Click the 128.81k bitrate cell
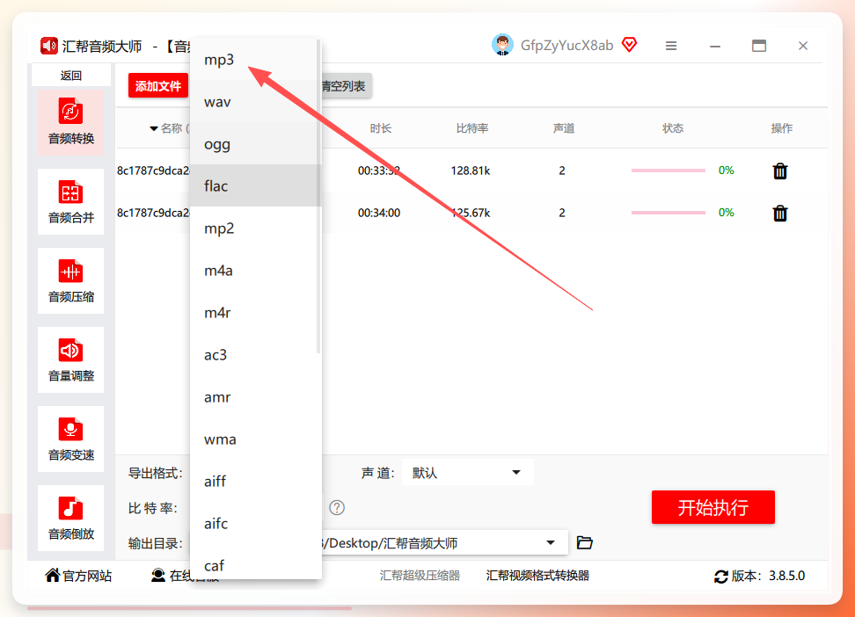 (471, 171)
